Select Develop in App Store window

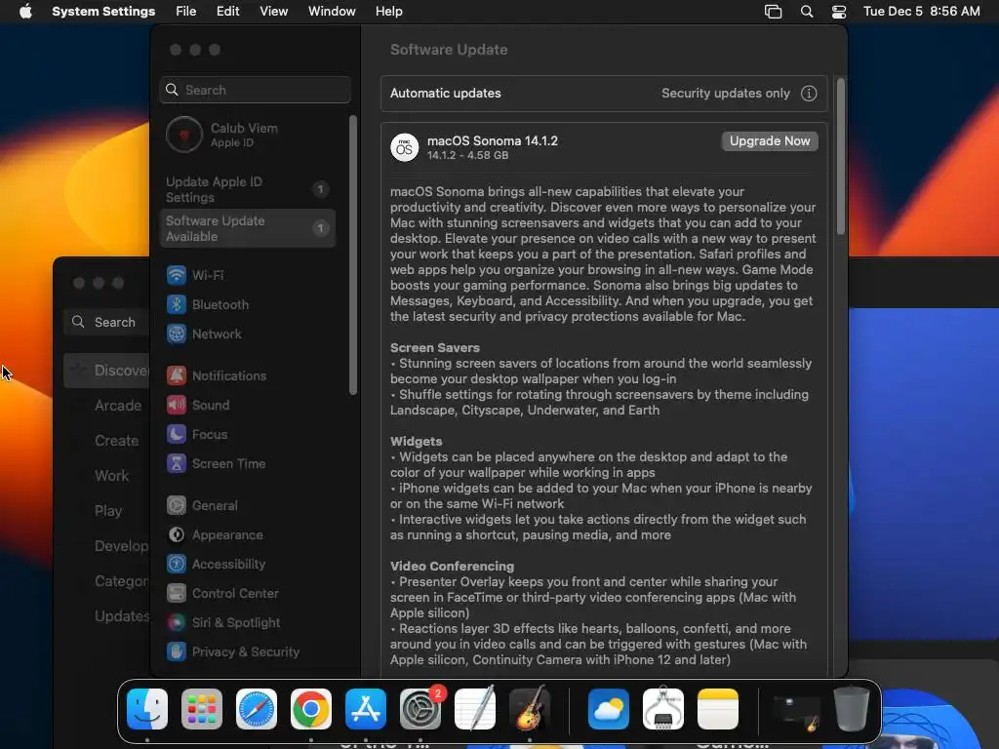(122, 546)
